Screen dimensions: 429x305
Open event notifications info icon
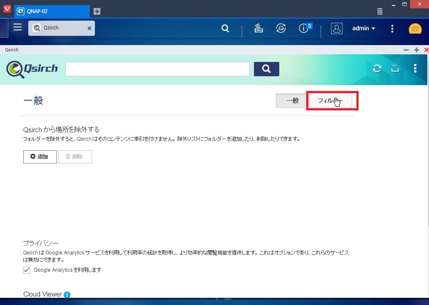(x=303, y=28)
